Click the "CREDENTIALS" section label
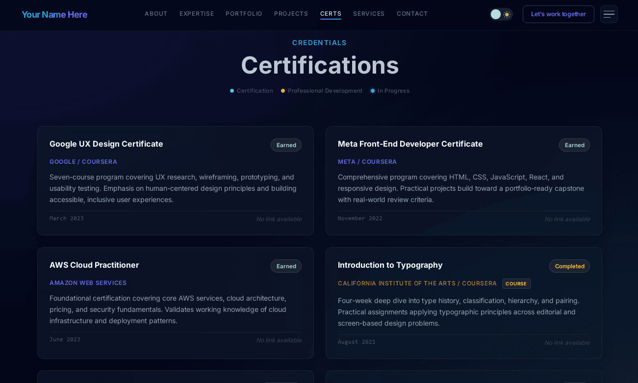The height and width of the screenshot is (383, 638). [x=319, y=43]
